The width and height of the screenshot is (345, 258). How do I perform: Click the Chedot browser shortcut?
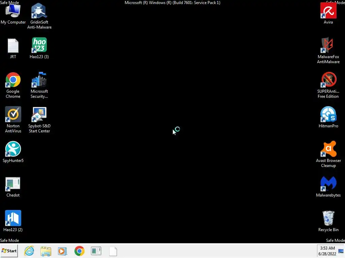pyautogui.click(x=13, y=187)
